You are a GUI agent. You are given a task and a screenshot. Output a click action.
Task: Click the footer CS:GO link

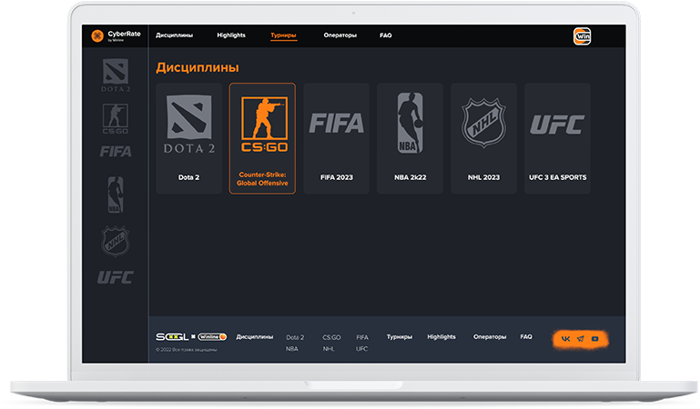(331, 337)
